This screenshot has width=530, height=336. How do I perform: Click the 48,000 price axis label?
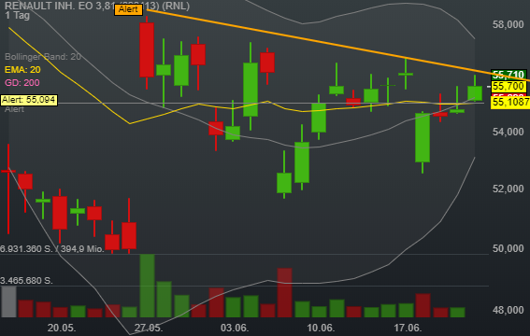pyautogui.click(x=508, y=310)
